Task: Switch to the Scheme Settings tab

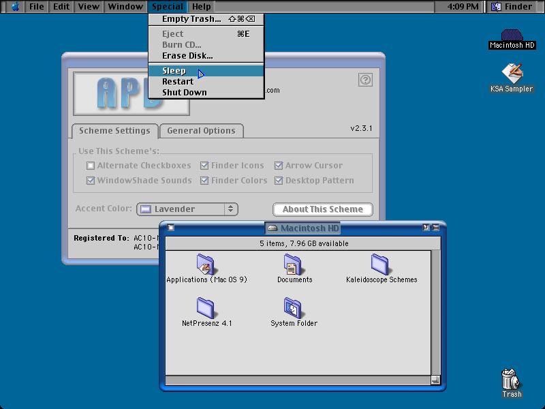Action: tap(114, 131)
